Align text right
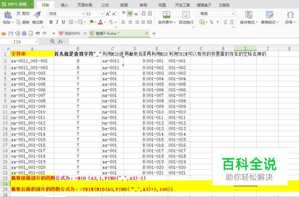 (x=137, y=22)
